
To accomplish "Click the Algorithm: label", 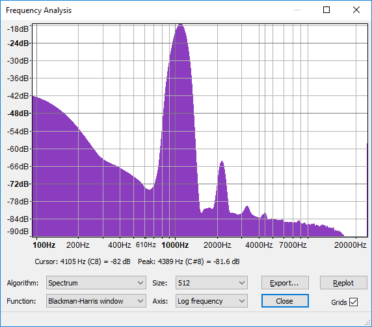I will [23, 283].
